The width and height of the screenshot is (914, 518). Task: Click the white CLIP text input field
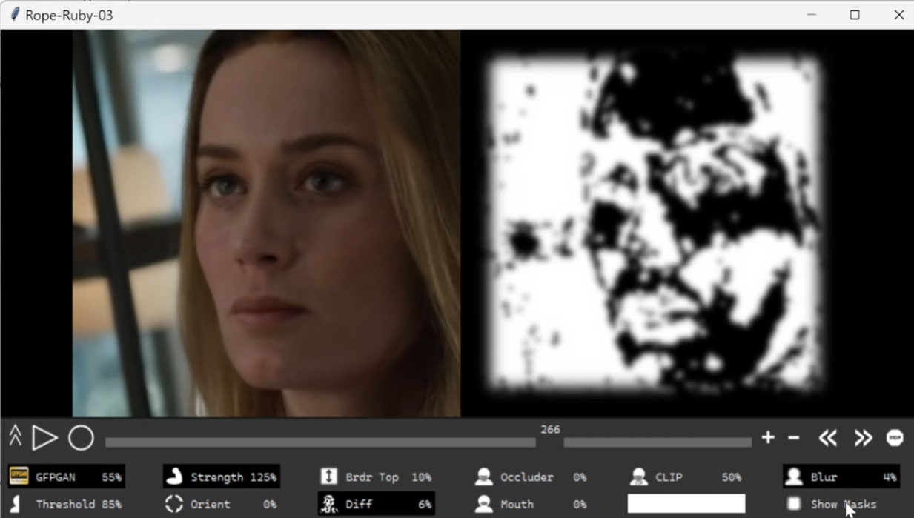(x=686, y=504)
